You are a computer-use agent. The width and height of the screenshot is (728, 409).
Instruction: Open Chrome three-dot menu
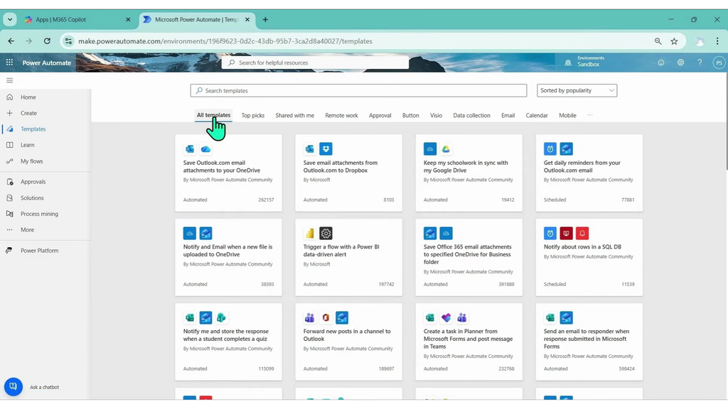(x=717, y=41)
